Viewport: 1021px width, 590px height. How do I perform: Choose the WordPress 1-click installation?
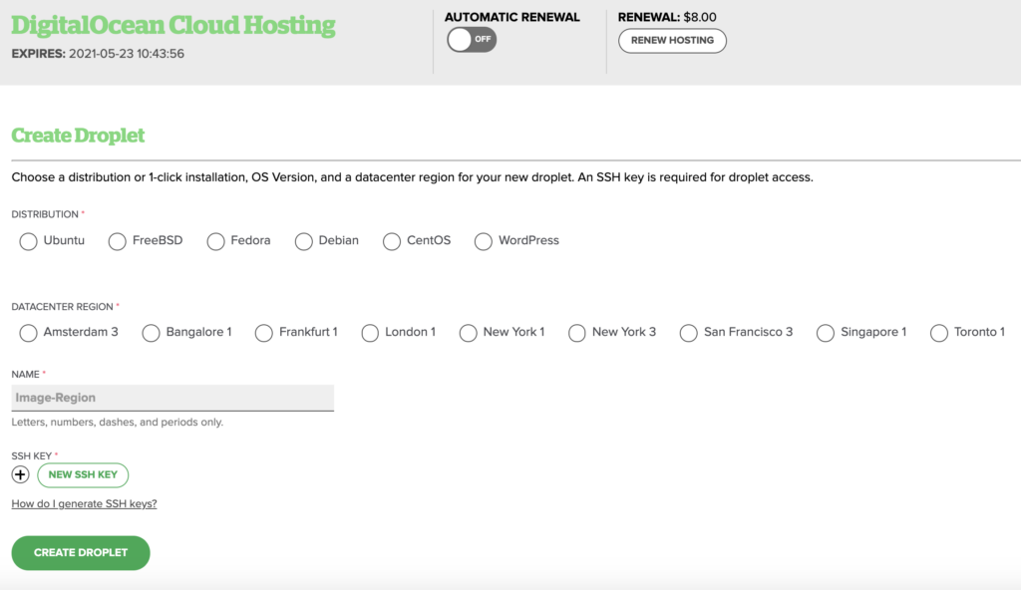484,241
